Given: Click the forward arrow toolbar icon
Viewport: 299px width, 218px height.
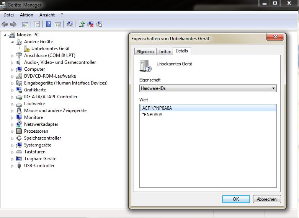Looking at the screenshot, I should pyautogui.click(x=13, y=24).
